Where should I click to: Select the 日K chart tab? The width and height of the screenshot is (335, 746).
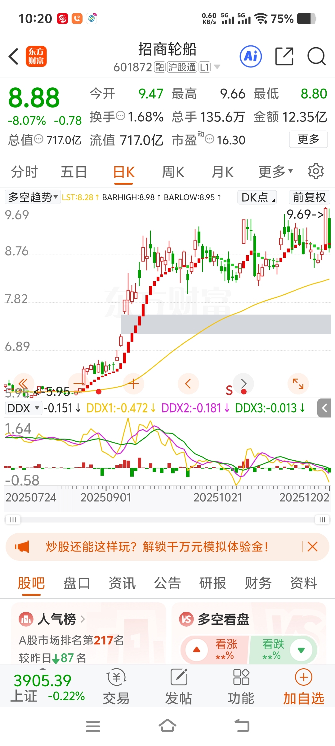point(124,172)
